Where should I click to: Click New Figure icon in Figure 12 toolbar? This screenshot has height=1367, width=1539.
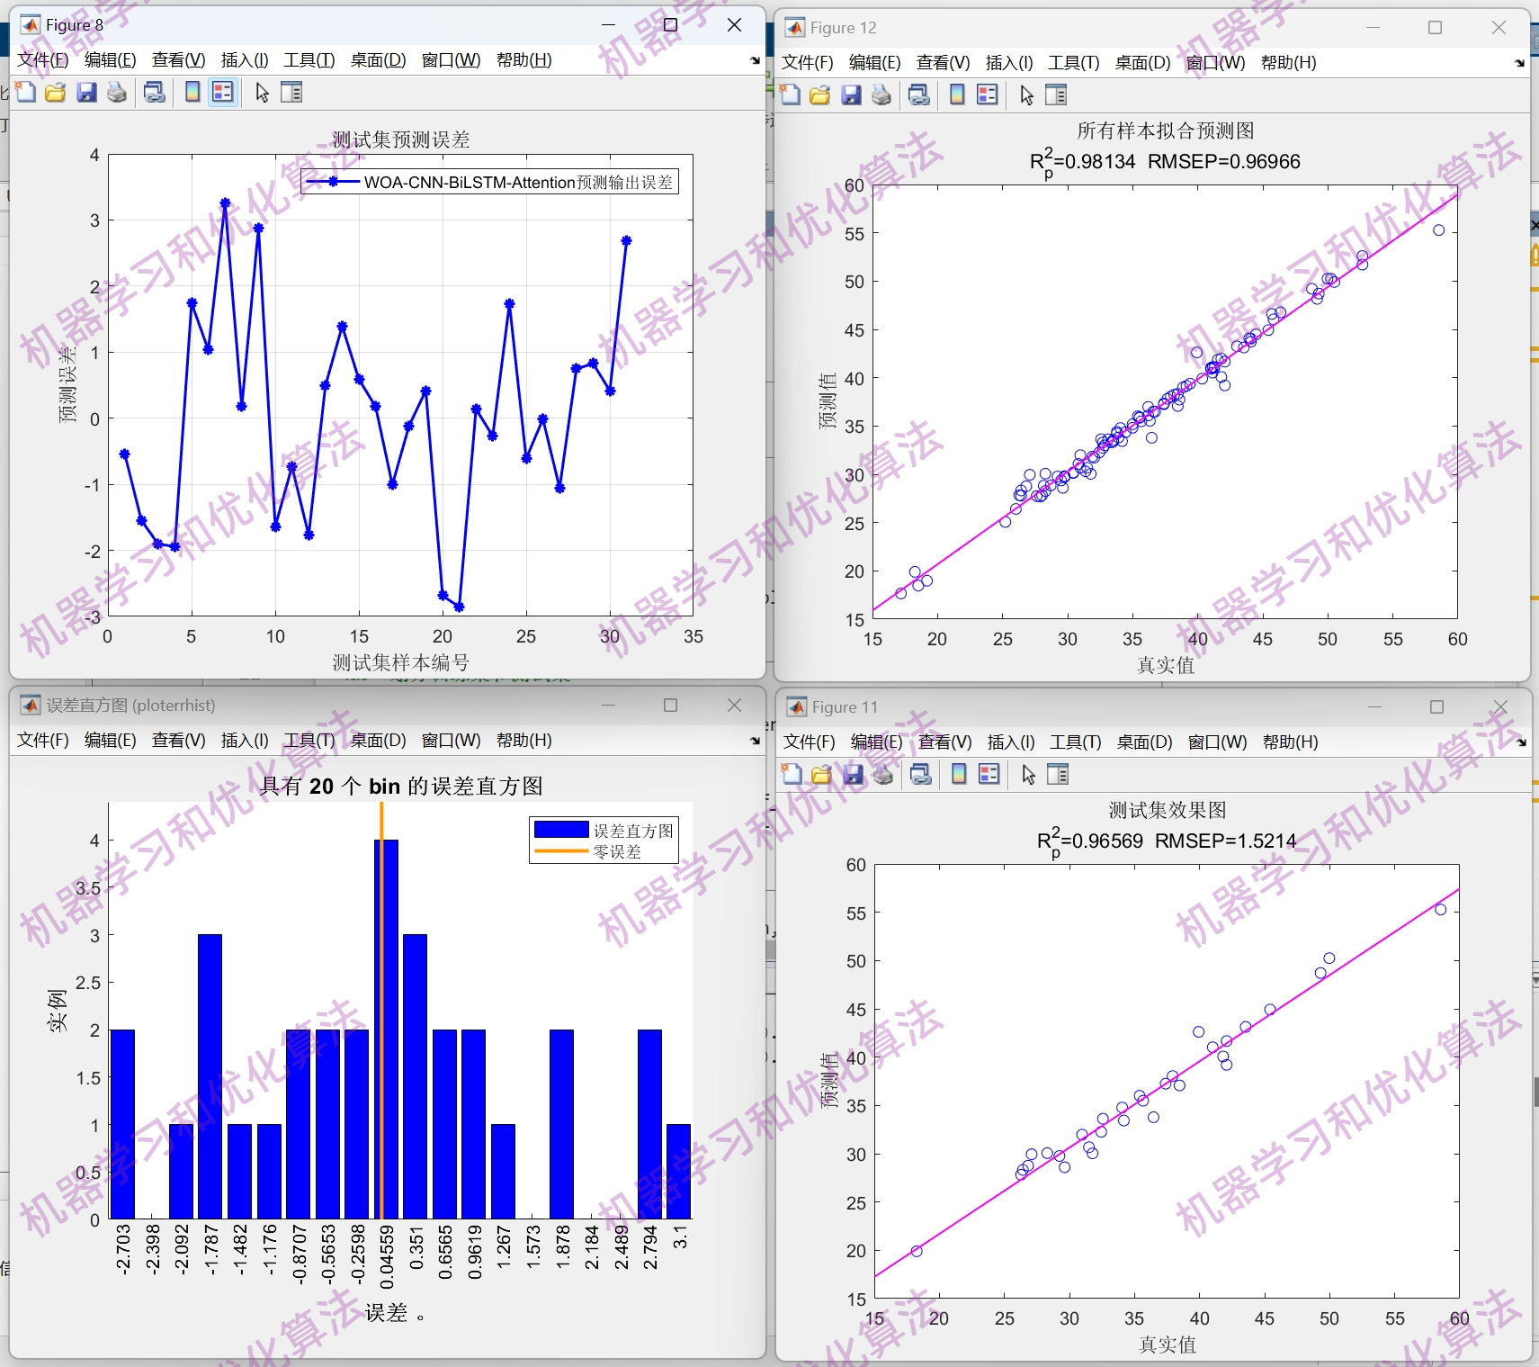pos(791,95)
